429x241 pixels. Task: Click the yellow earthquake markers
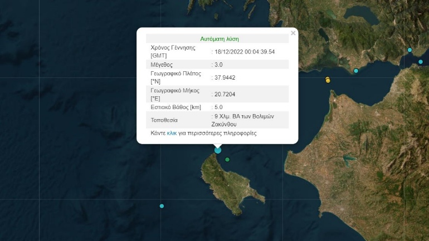click(328, 80)
